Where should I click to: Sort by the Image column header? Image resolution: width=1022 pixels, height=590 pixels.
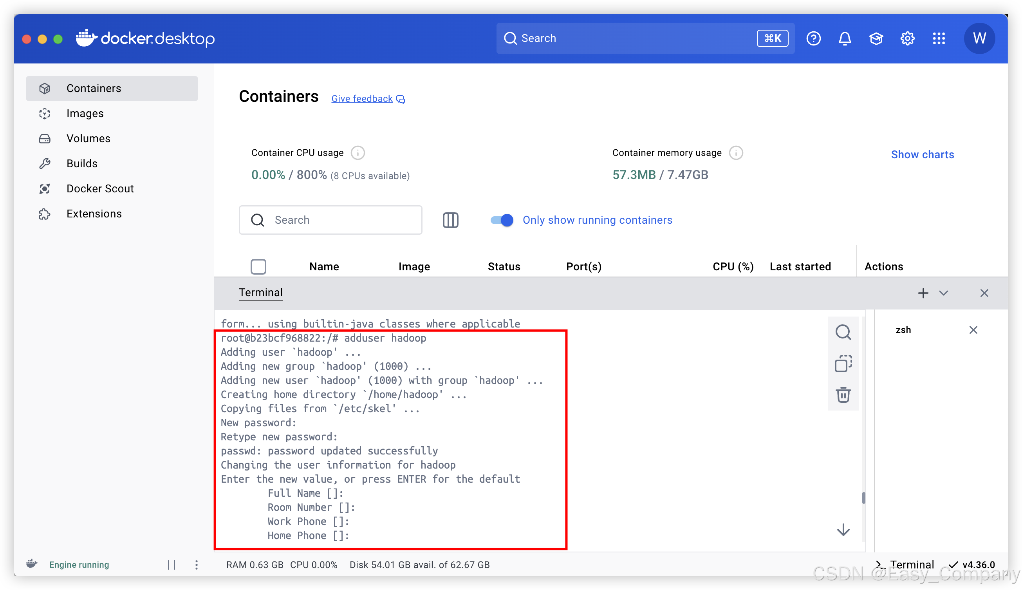414,267
